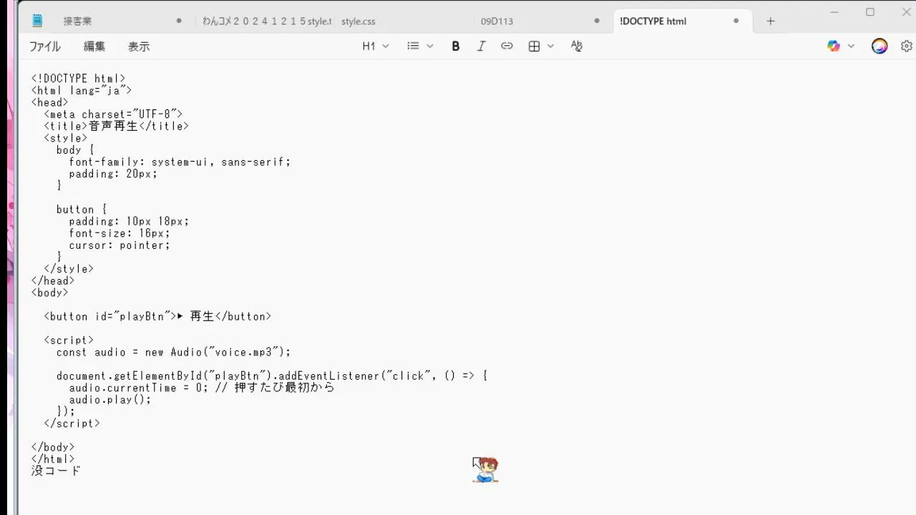Open the list style dropdown

[421, 46]
